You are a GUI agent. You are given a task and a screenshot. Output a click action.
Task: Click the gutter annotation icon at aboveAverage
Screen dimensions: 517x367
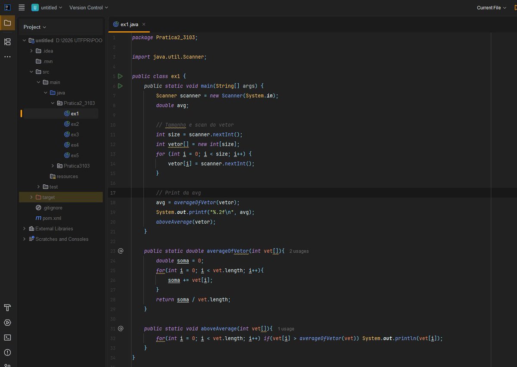[121, 328]
